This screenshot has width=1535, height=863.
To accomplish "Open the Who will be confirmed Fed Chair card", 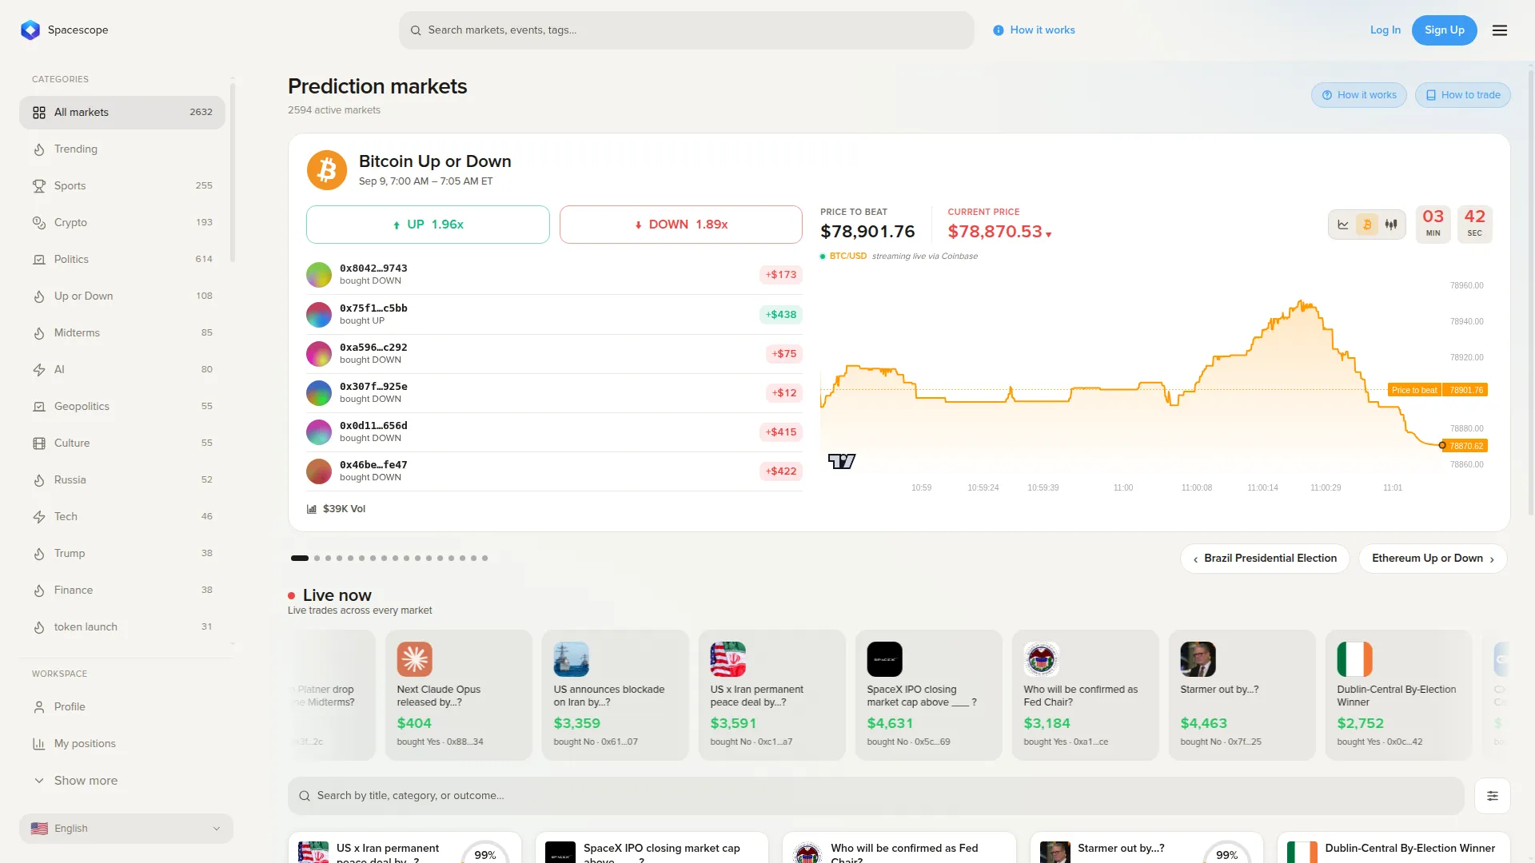I will click(1086, 695).
